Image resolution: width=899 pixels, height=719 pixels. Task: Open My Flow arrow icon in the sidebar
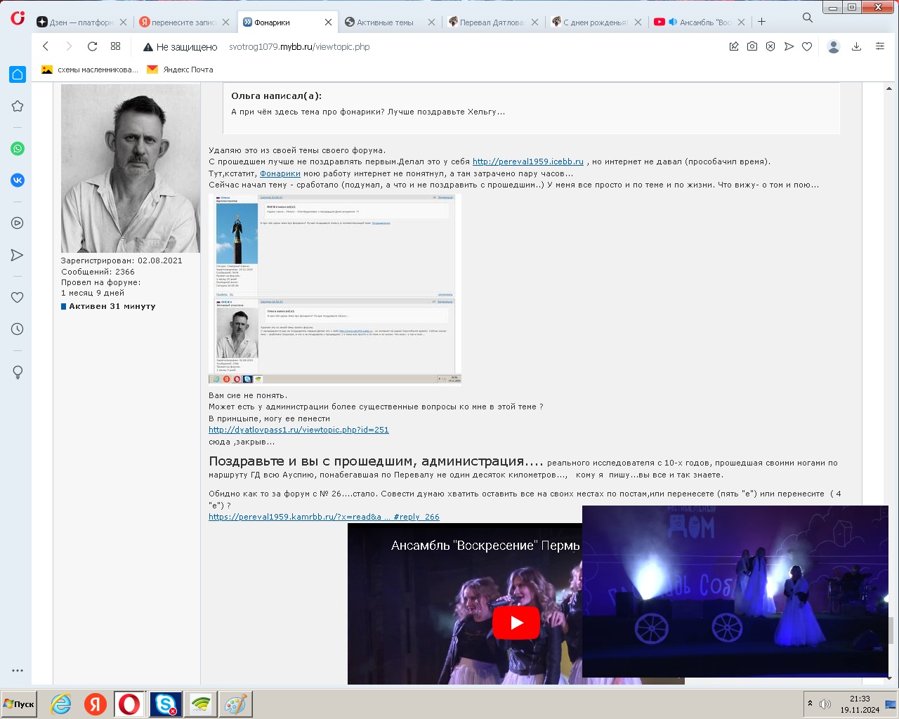(18, 255)
